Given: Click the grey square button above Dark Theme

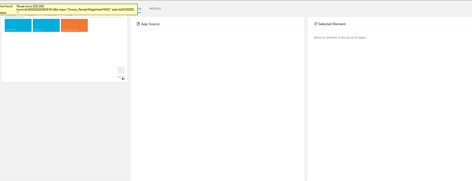Looking at the screenshot, I should (x=121, y=70).
